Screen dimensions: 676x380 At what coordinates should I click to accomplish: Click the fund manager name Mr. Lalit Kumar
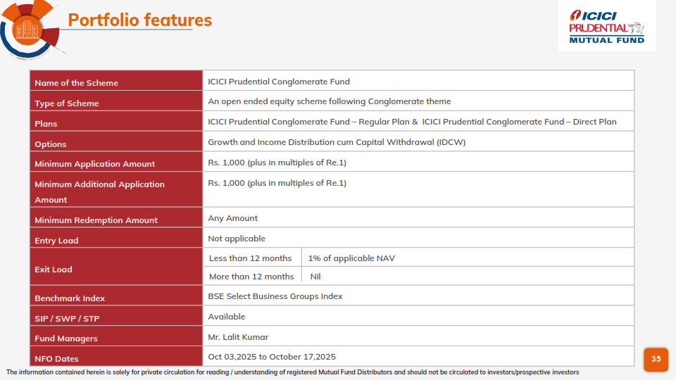pos(238,337)
